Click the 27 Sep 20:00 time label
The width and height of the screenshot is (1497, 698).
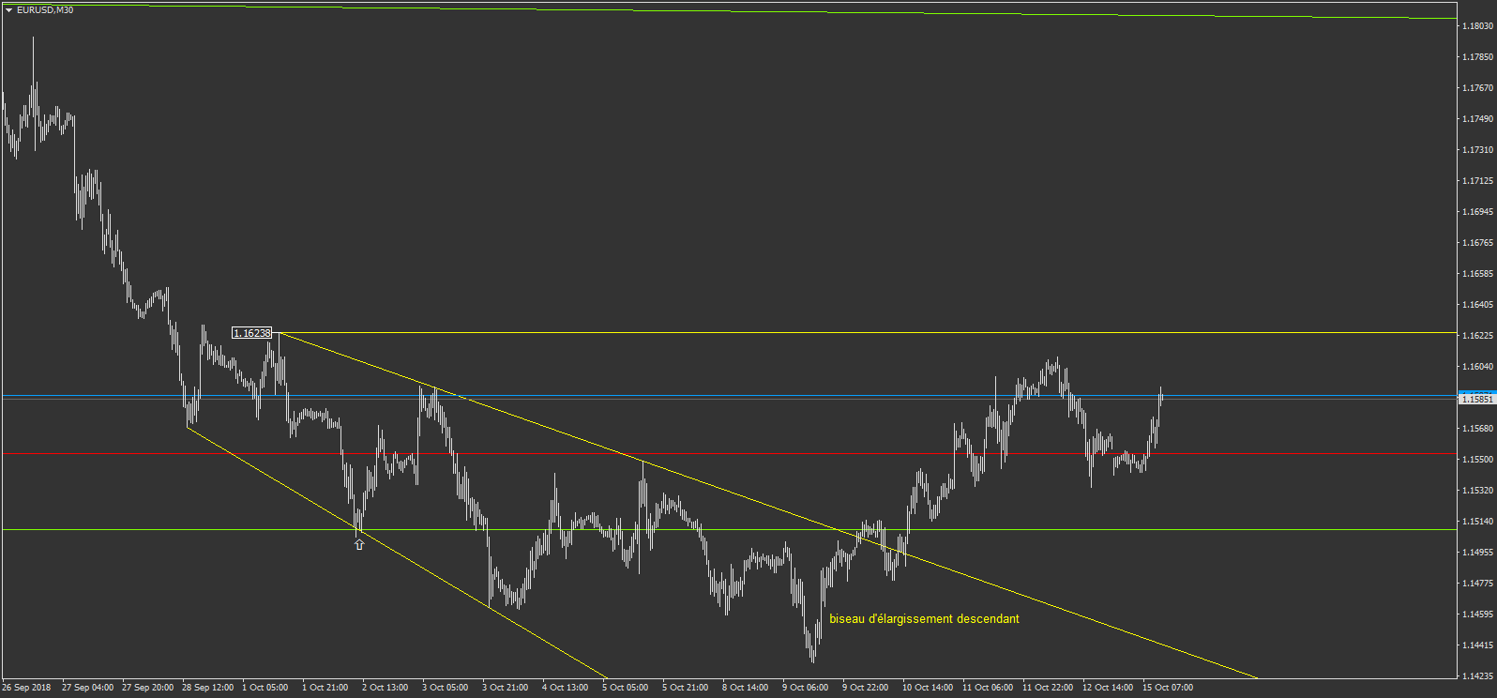tap(147, 688)
